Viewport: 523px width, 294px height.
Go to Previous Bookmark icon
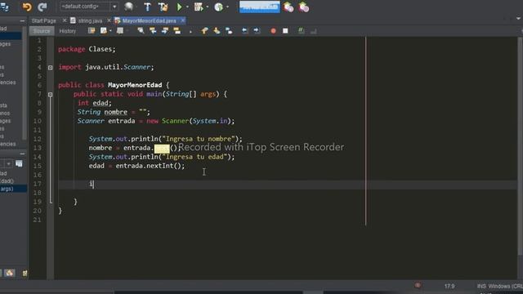[x=204, y=31]
